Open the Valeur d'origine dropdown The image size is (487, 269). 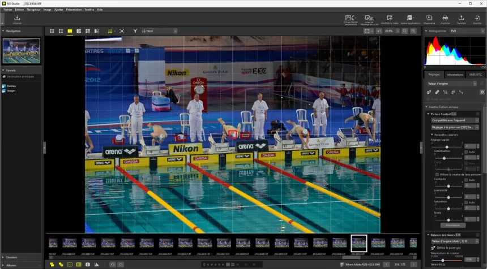(x=451, y=84)
